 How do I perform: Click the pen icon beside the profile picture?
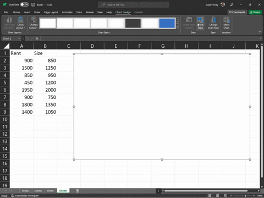(x=232, y=4)
